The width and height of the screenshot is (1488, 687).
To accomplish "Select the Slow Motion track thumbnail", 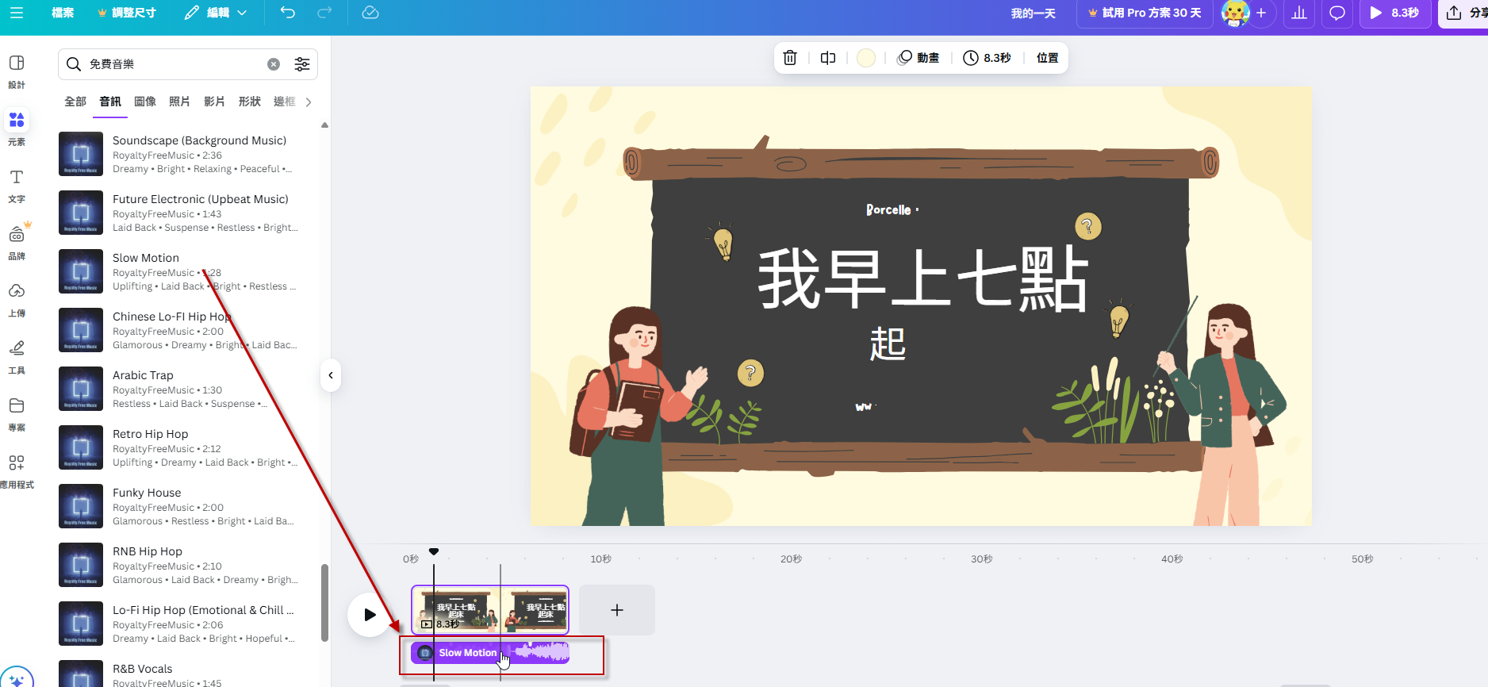I will pos(81,271).
